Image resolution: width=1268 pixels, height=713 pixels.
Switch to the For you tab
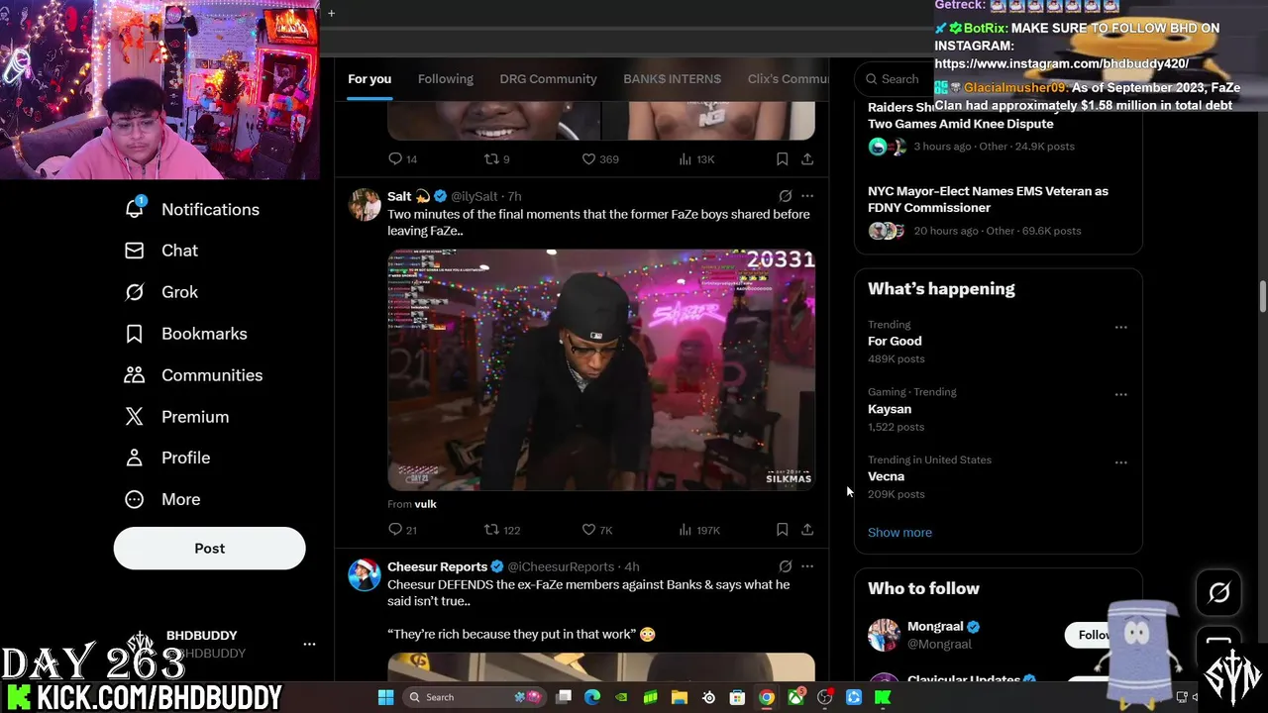[x=370, y=79]
